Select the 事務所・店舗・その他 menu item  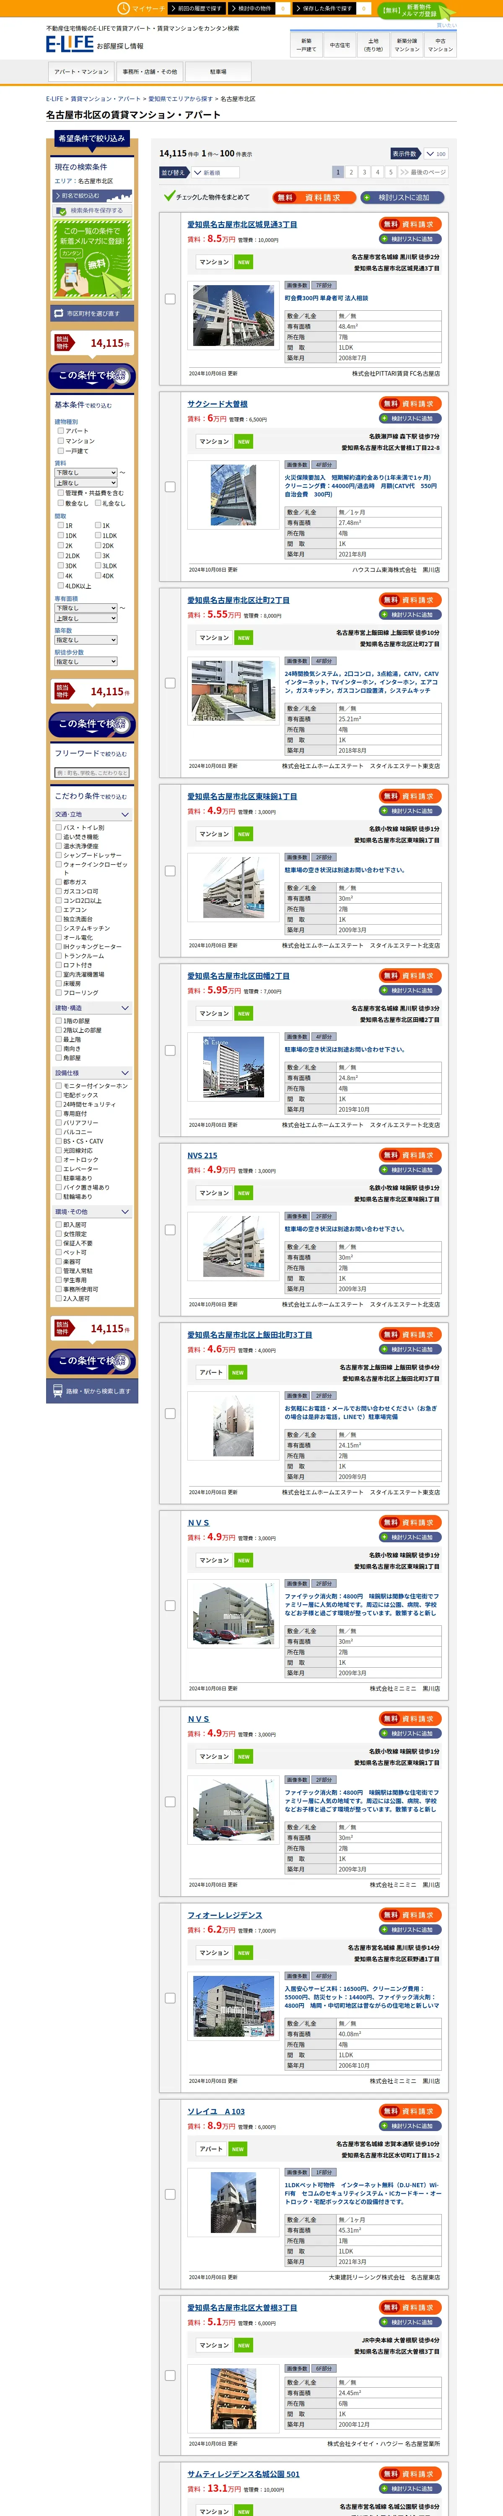click(150, 71)
